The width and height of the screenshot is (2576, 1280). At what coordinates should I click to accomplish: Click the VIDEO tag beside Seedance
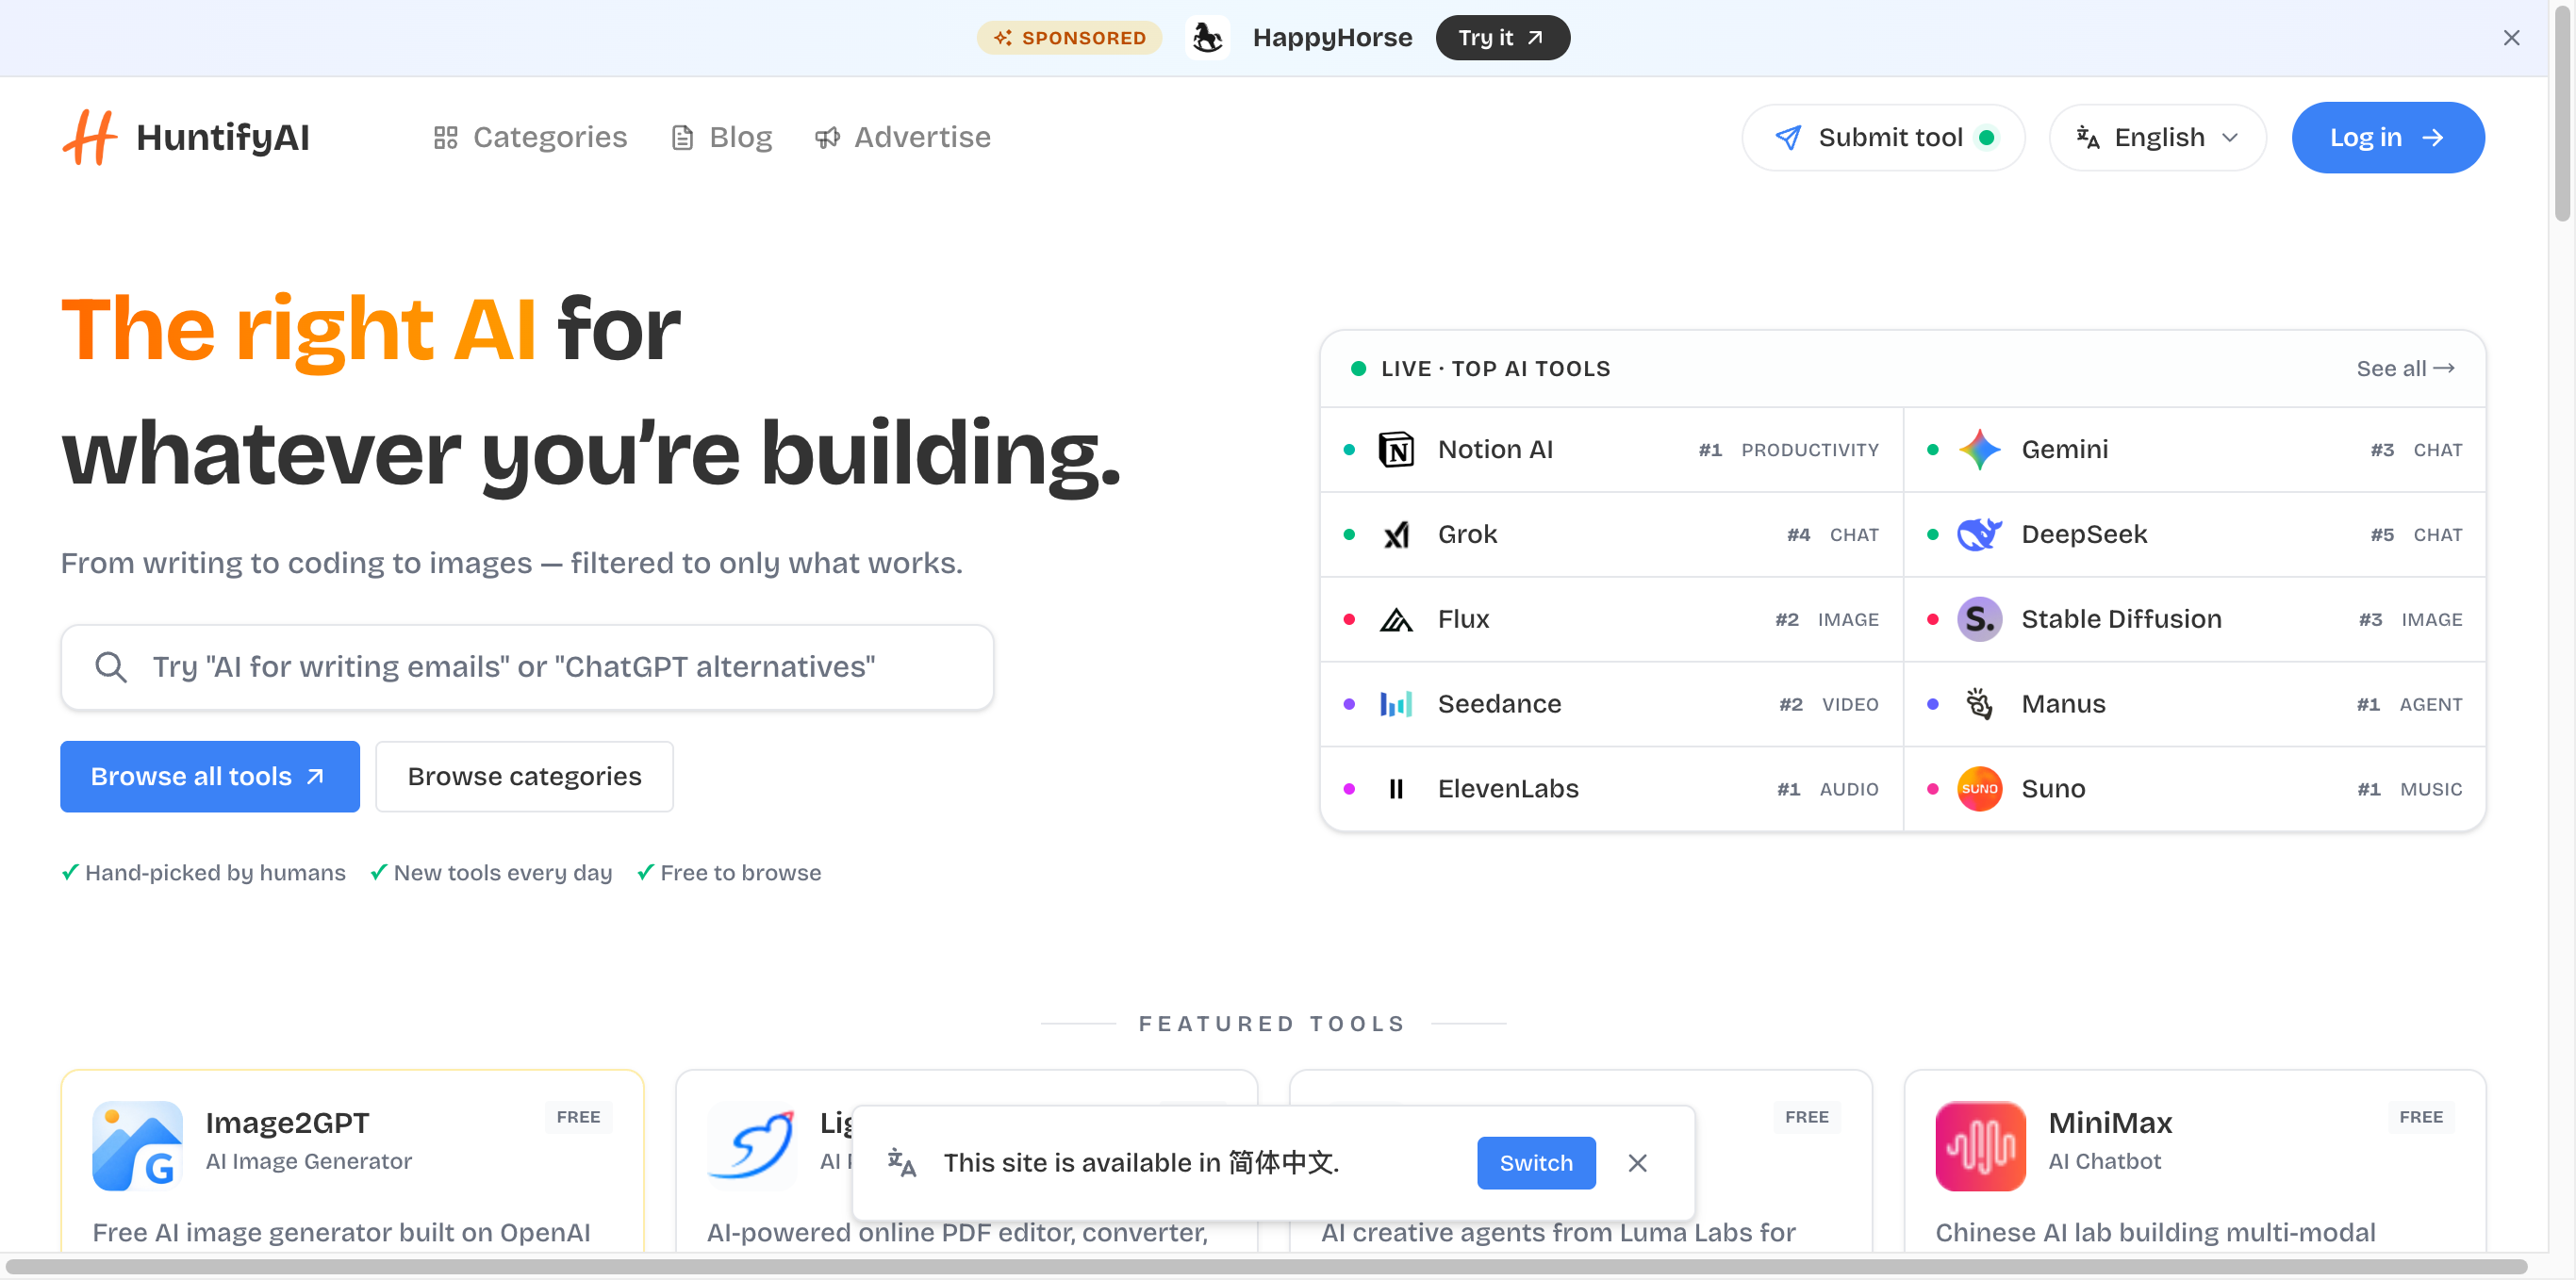pyautogui.click(x=1850, y=704)
